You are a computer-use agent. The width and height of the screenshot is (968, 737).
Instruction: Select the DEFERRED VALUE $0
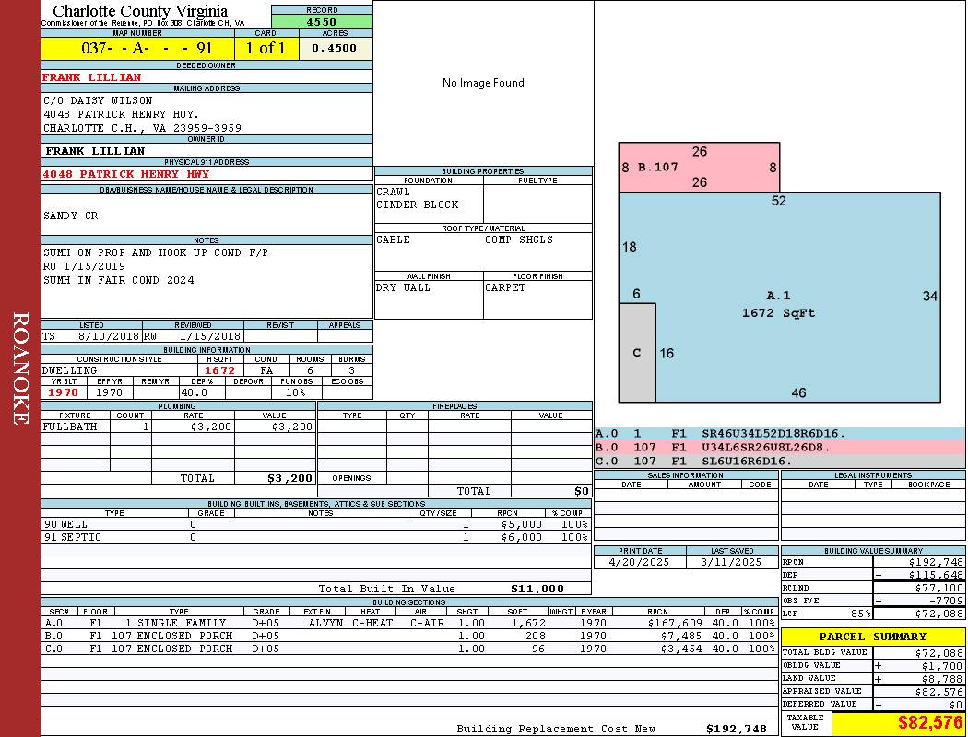click(956, 705)
